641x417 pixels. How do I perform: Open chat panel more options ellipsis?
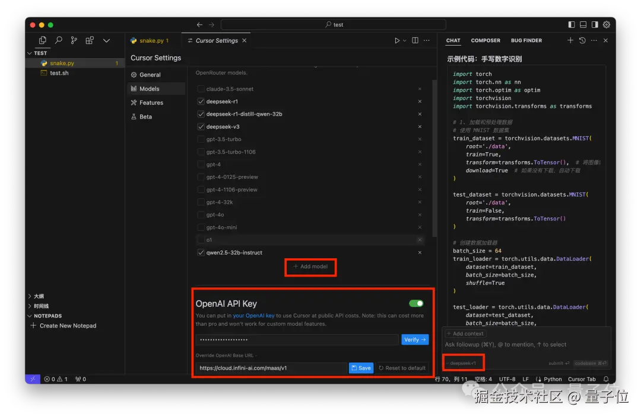(x=594, y=40)
